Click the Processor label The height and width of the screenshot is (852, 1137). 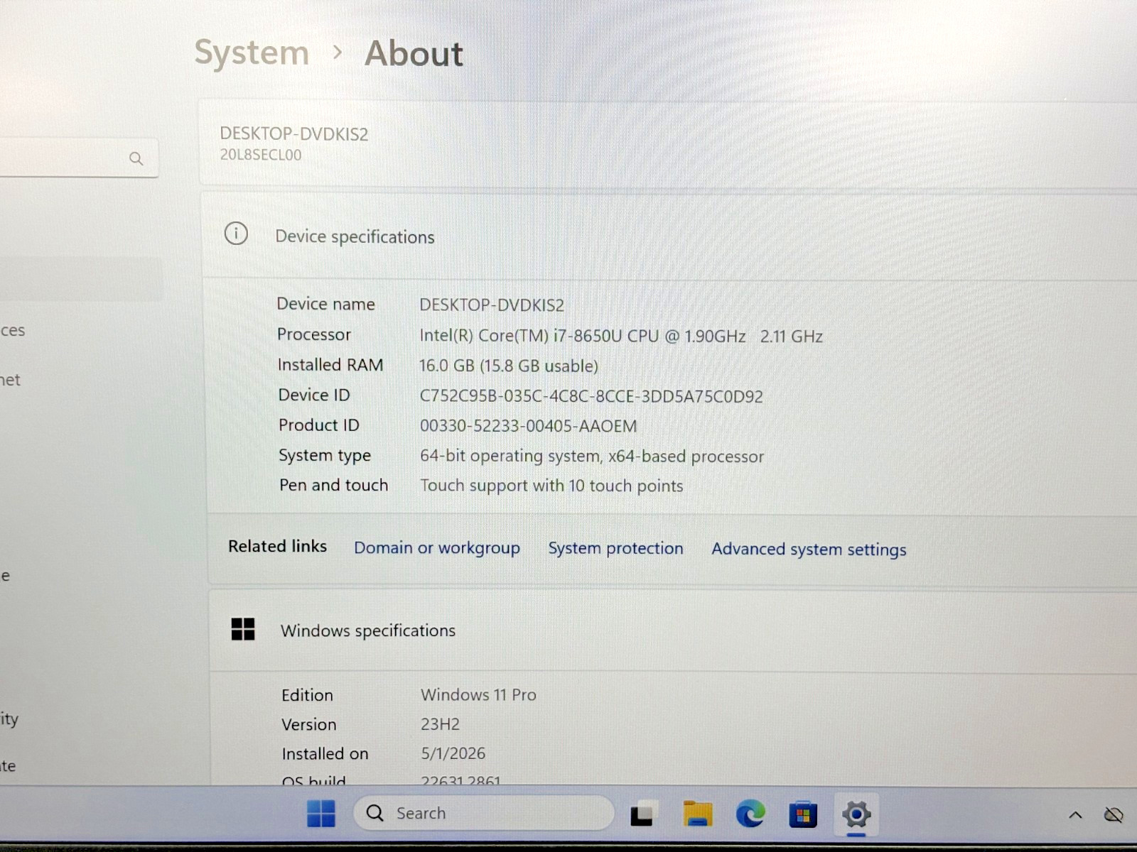pos(314,334)
